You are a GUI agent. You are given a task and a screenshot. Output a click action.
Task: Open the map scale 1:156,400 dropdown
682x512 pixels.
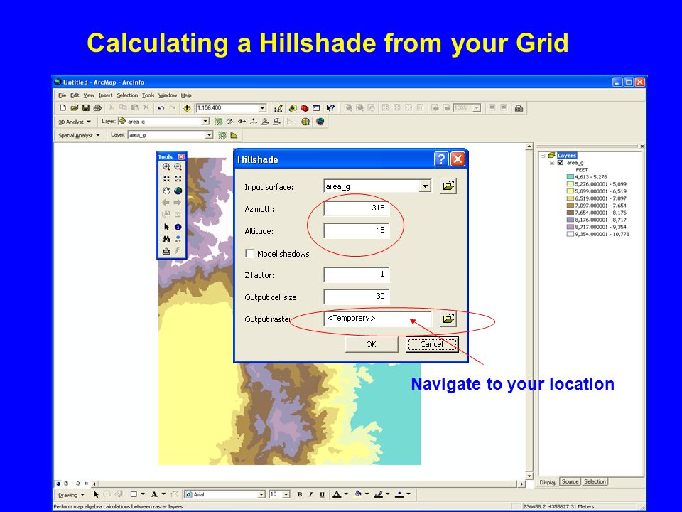click(262, 108)
